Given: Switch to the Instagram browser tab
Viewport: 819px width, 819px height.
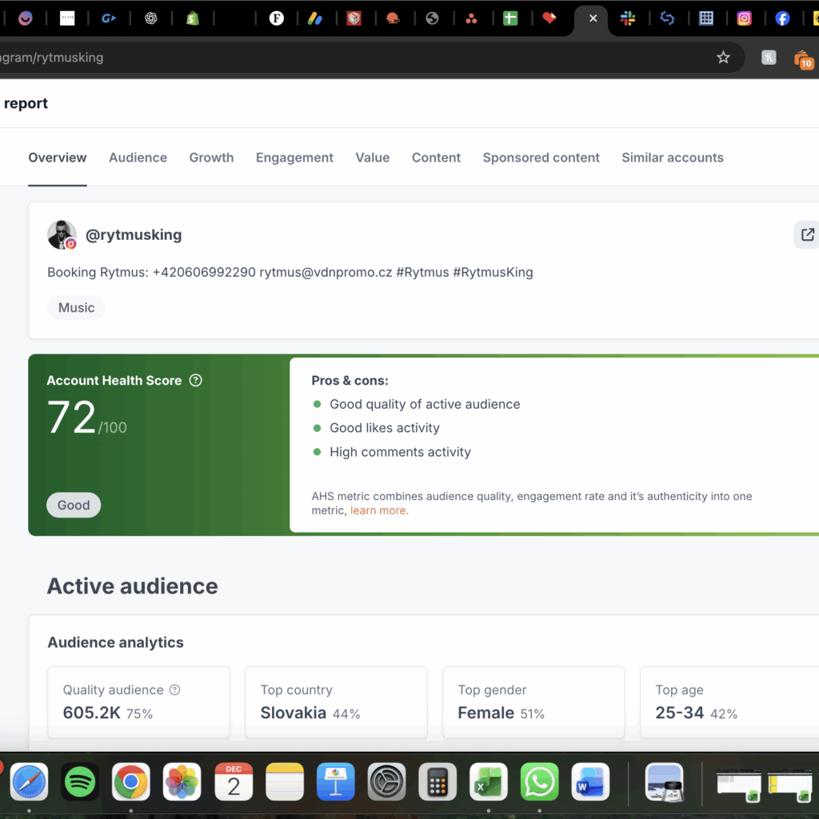Looking at the screenshot, I should pyautogui.click(x=744, y=18).
